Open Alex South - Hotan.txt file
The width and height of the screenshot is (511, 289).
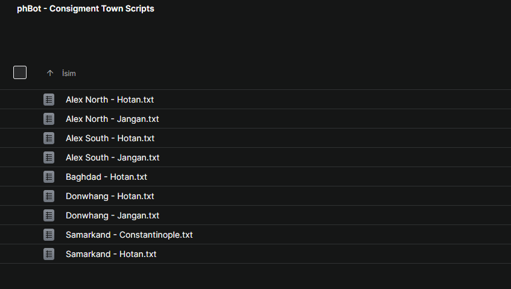pos(110,138)
